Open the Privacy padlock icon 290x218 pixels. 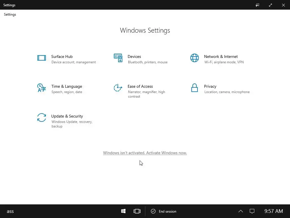(x=194, y=88)
